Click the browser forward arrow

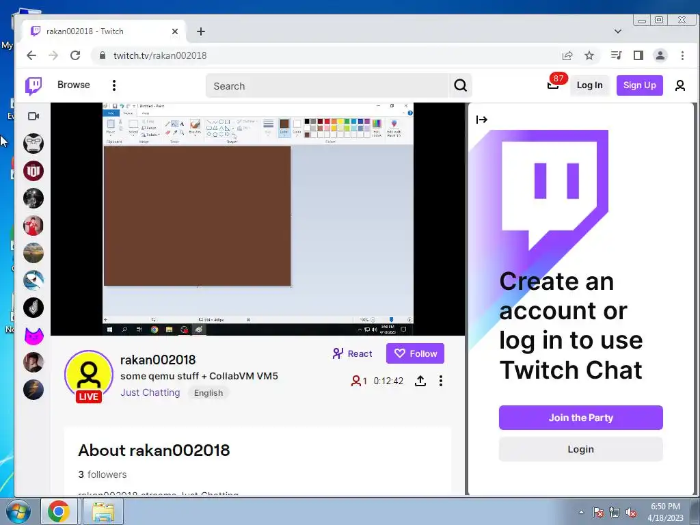coord(53,55)
